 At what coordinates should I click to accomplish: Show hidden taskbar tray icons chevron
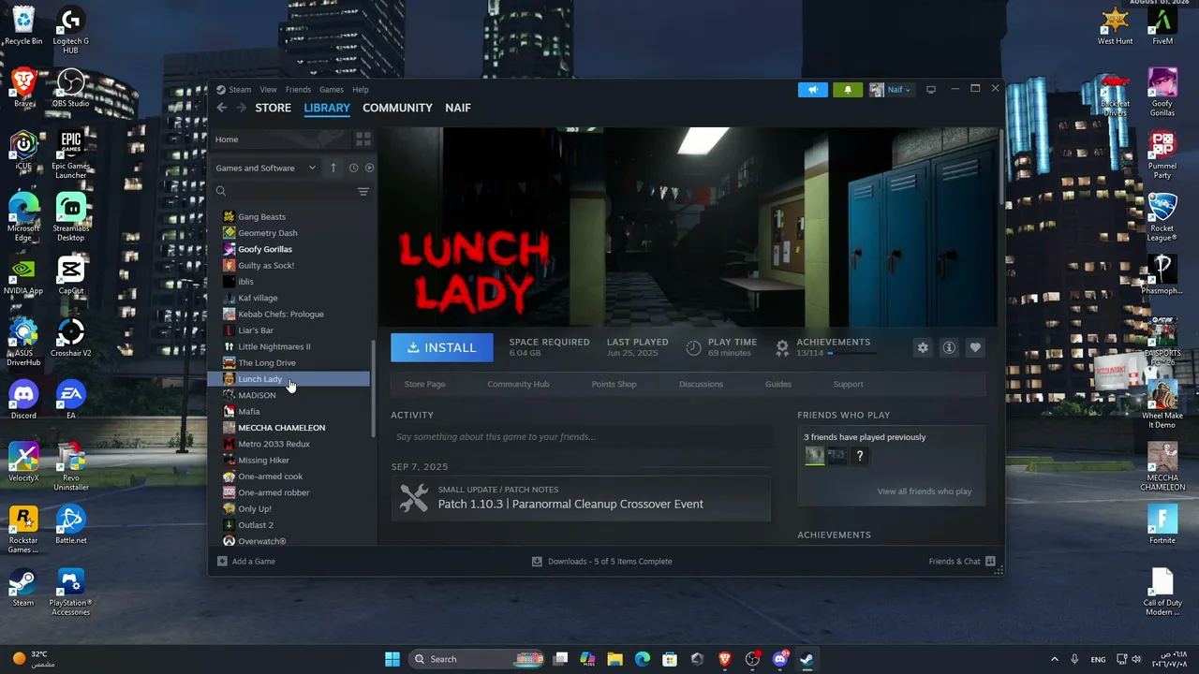[1055, 659]
